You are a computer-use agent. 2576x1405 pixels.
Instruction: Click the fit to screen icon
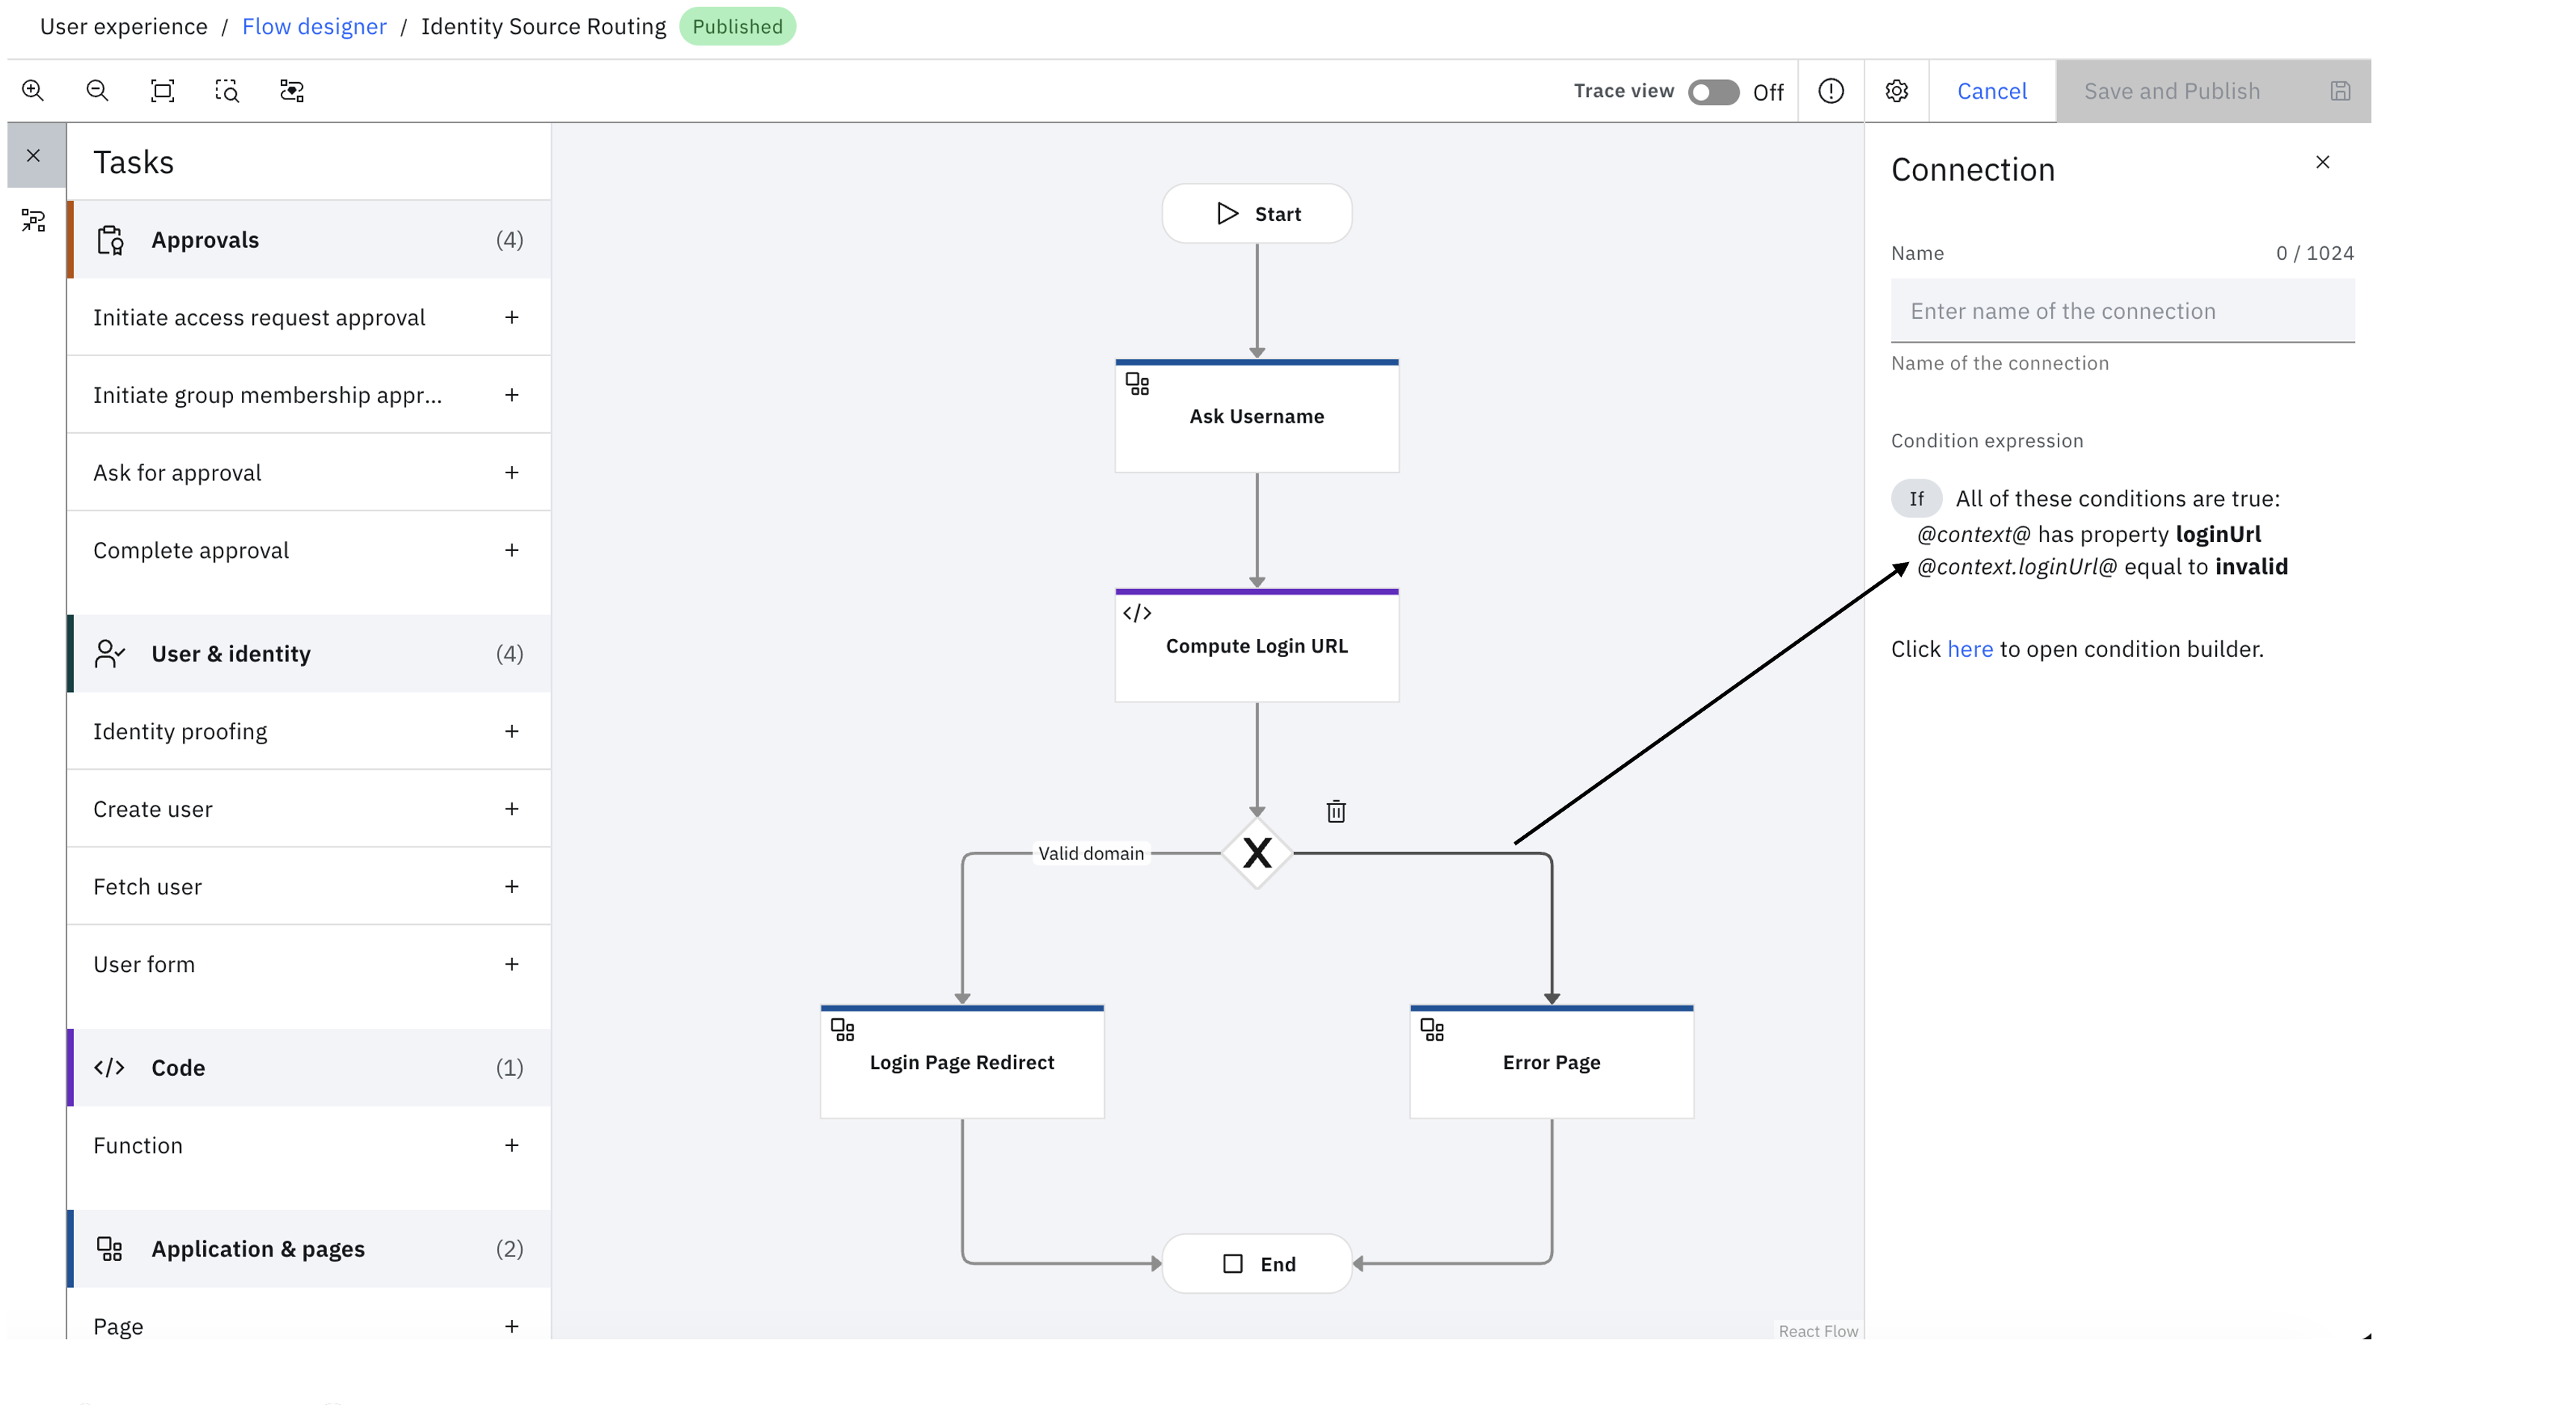pyautogui.click(x=162, y=91)
